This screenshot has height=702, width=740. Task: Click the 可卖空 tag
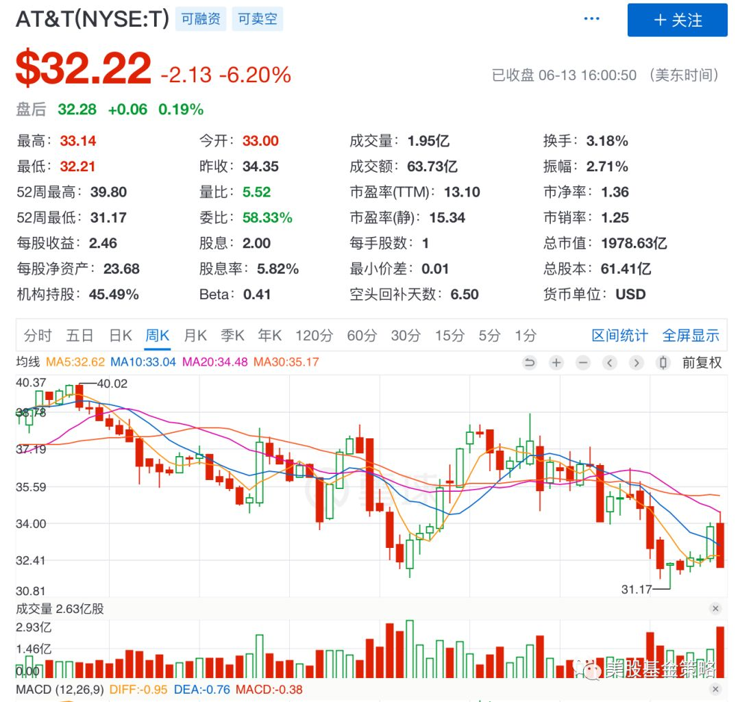[x=258, y=19]
